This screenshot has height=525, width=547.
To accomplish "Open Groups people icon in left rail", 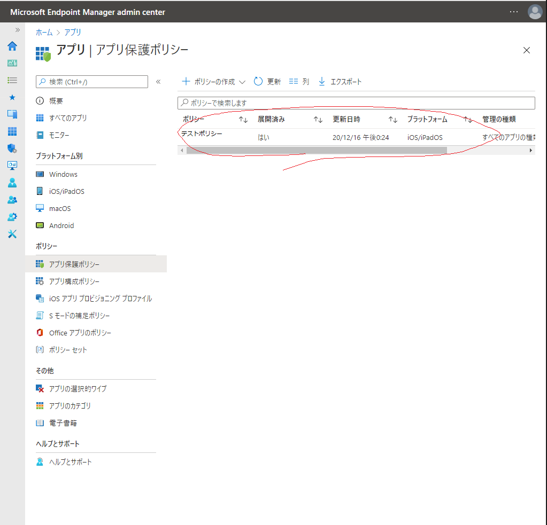I will point(12,200).
